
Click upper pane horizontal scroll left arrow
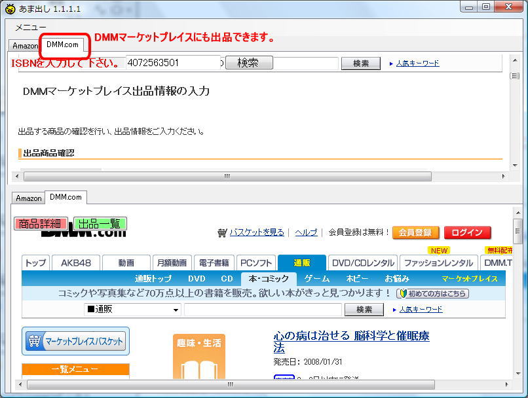coord(17,176)
